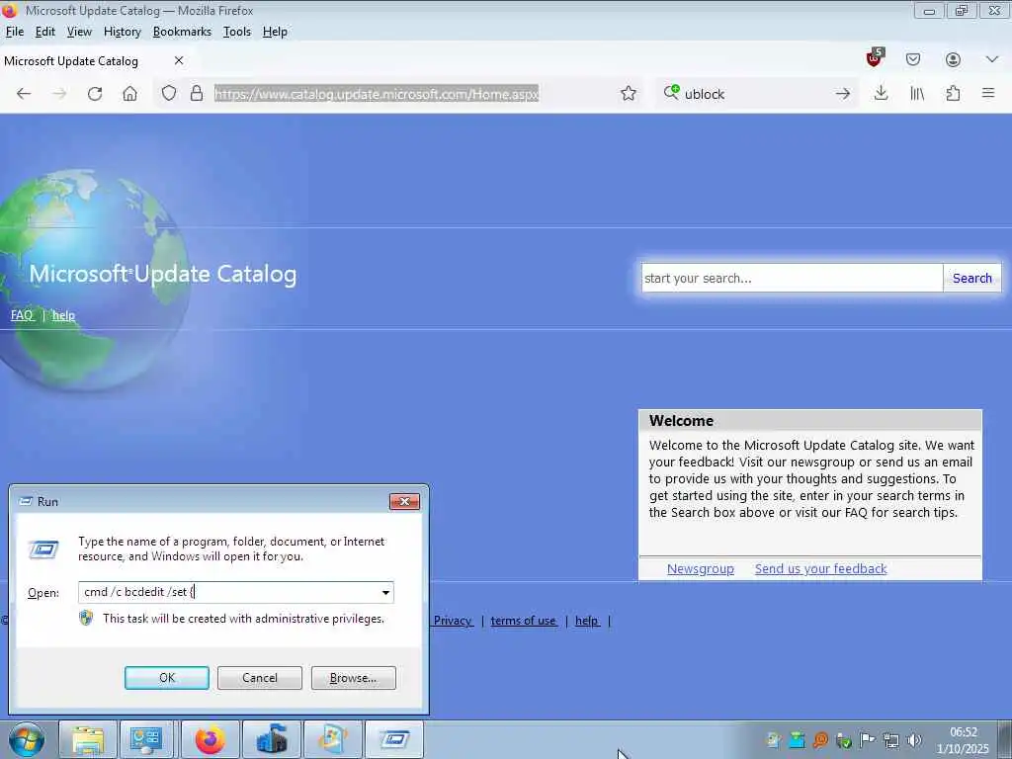The image size is (1012, 759).
Task: Open the help link under the title
Action: [x=63, y=315]
